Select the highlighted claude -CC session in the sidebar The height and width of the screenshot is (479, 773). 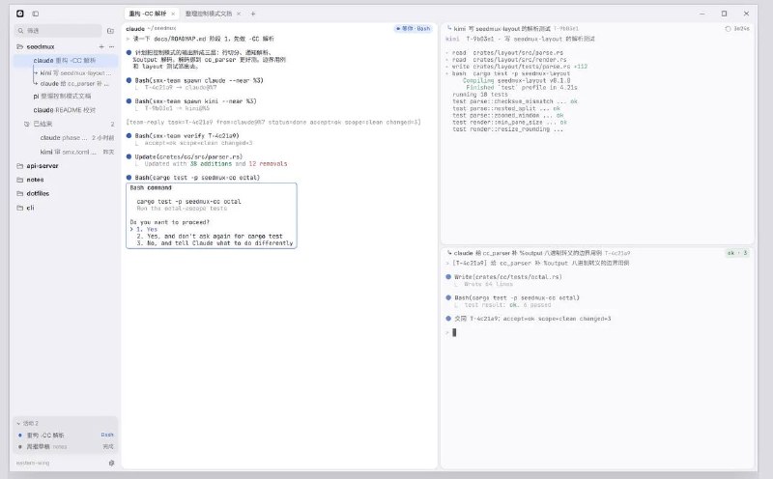pos(65,61)
